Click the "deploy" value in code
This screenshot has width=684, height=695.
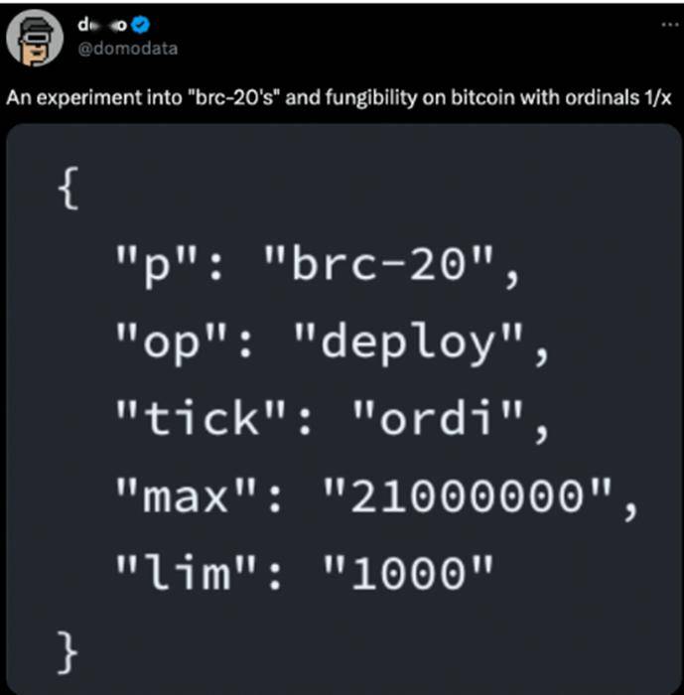pyautogui.click(x=408, y=342)
